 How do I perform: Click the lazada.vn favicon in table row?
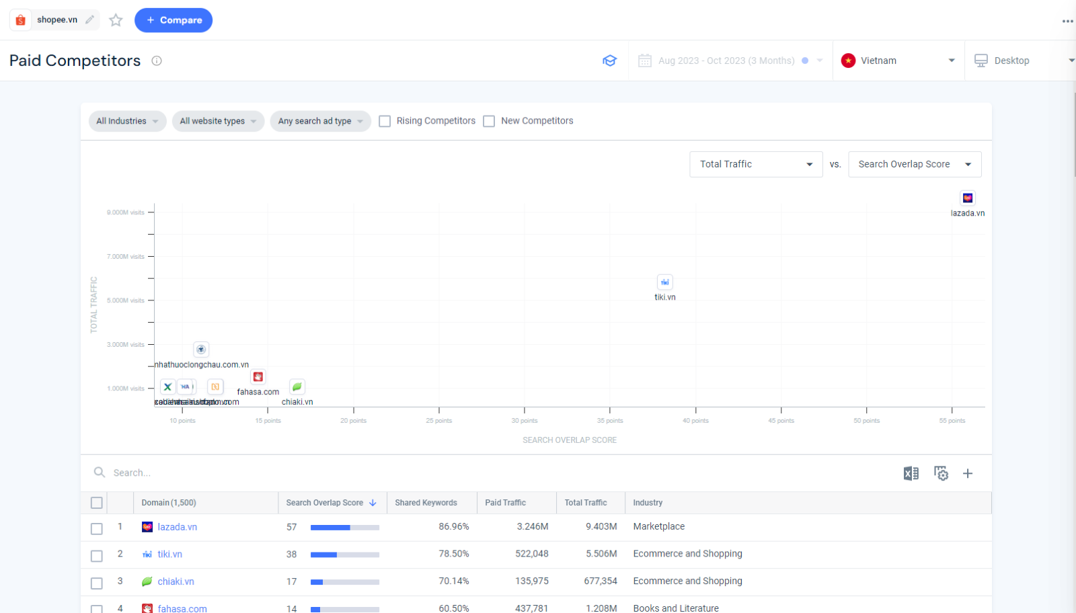coord(147,527)
